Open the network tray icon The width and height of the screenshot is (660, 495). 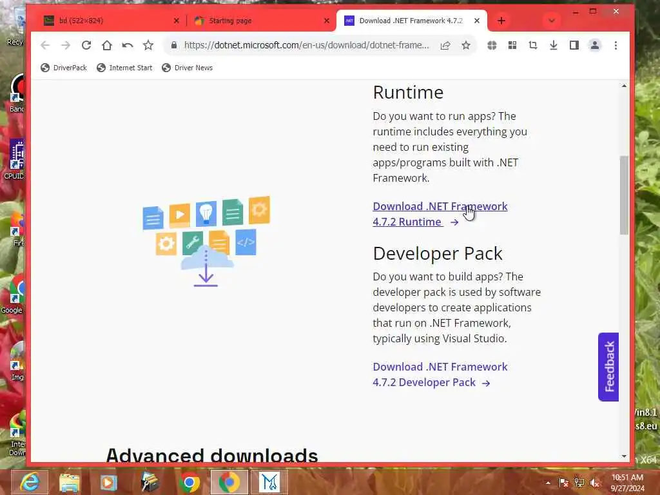click(x=579, y=483)
